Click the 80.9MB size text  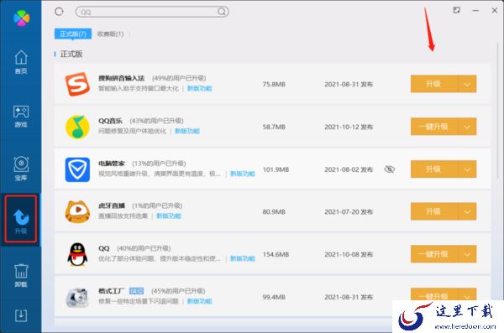pyautogui.click(x=274, y=211)
